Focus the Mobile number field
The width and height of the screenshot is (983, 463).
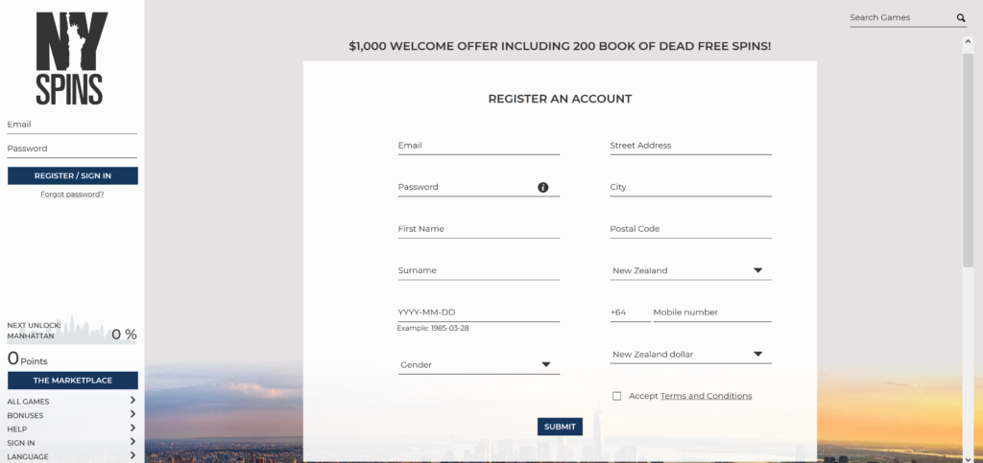[712, 313]
